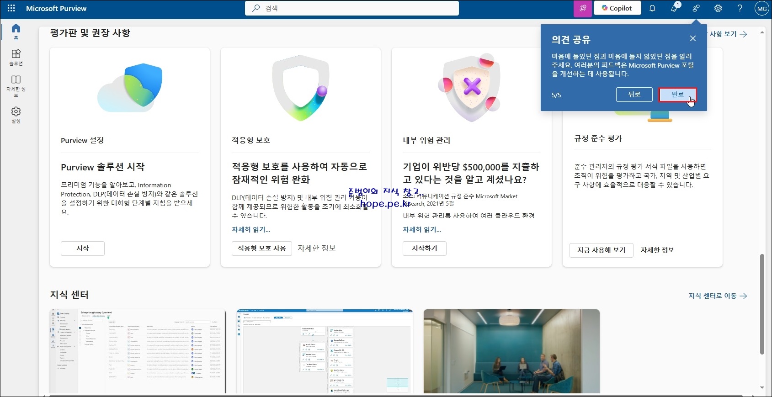The image size is (772, 397).
Task: Click the scrollbar down arrow
Action: coord(762,387)
